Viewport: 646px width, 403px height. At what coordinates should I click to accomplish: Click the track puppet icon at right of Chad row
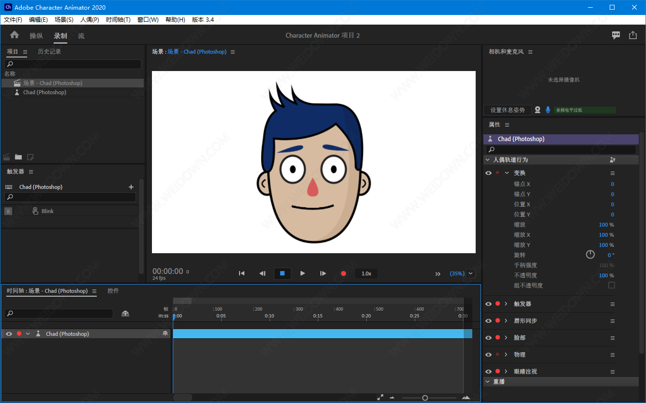tap(165, 333)
